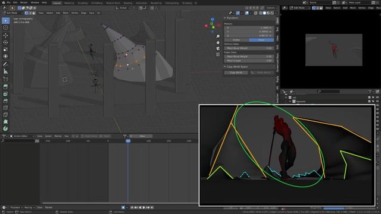Screen dimensions: 381x214
Task: Toggle auto keying record button in timeline
Action: [123, 207]
